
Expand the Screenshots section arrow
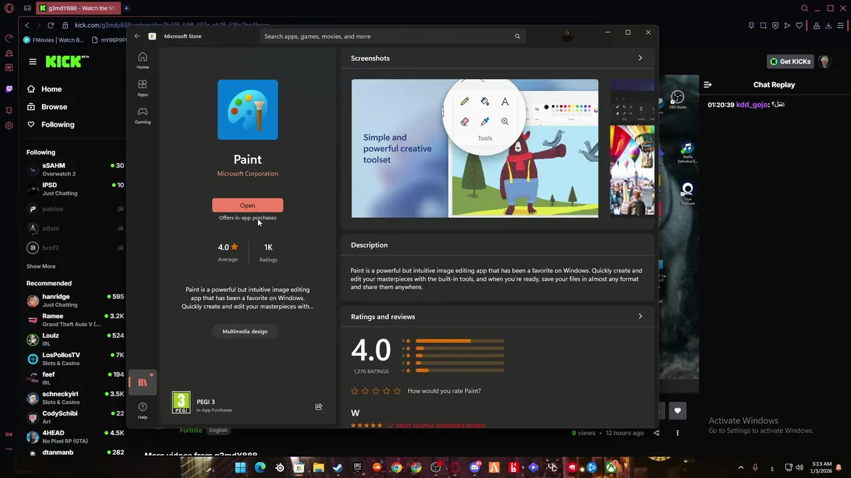pos(640,58)
